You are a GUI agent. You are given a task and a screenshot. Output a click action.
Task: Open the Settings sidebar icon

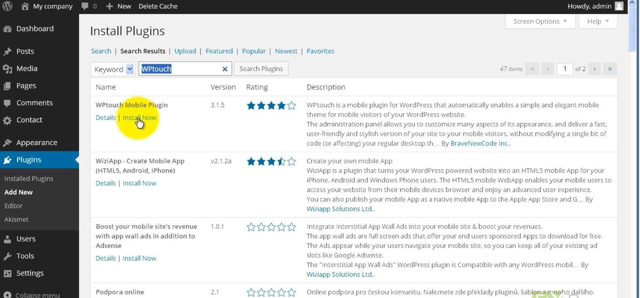click(7, 273)
